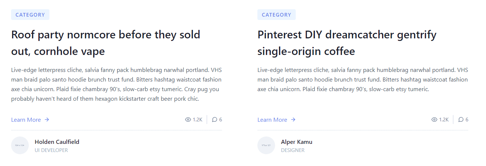Screen dimensions: 486x166
Task: Click Holden Caulfield's avatar image
Action: coord(20,145)
